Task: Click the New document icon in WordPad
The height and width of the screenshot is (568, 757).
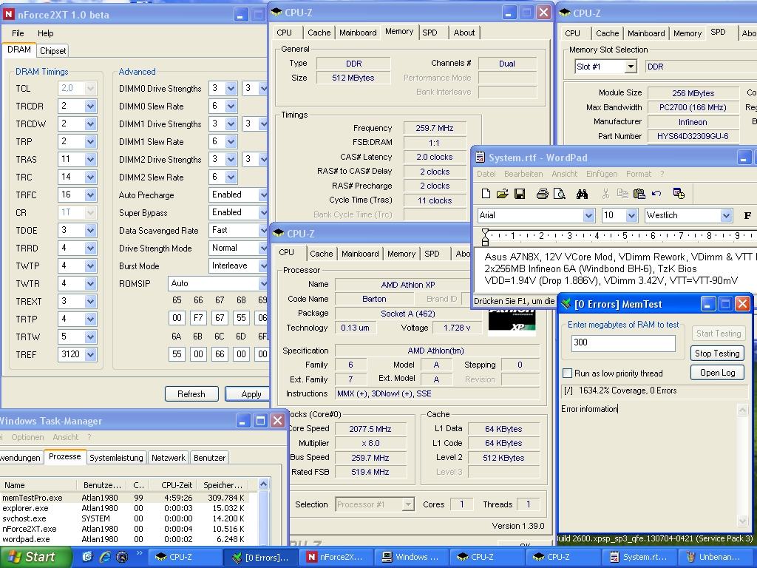Action: point(486,194)
